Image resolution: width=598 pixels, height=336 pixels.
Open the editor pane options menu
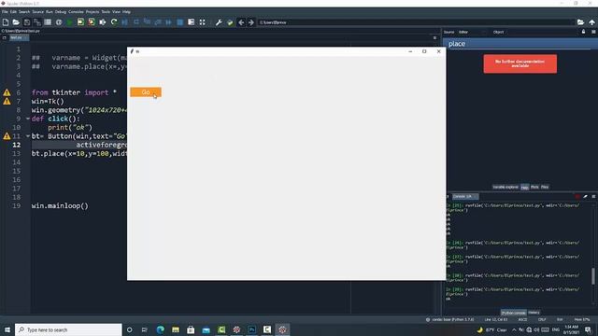[x=434, y=37]
